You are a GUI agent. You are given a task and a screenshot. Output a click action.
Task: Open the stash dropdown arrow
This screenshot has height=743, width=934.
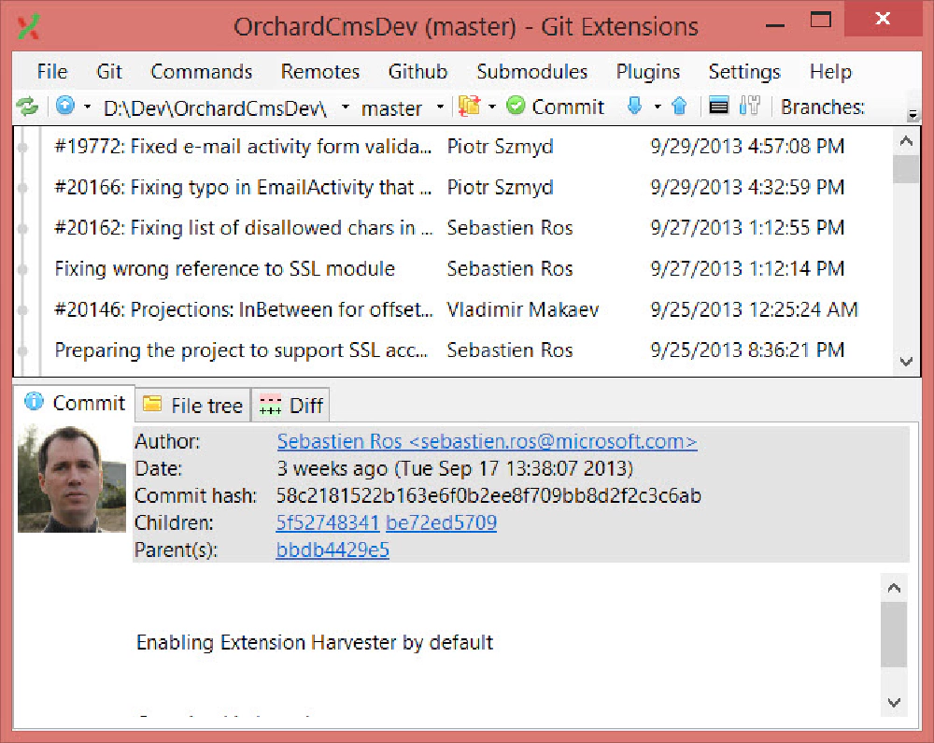492,107
